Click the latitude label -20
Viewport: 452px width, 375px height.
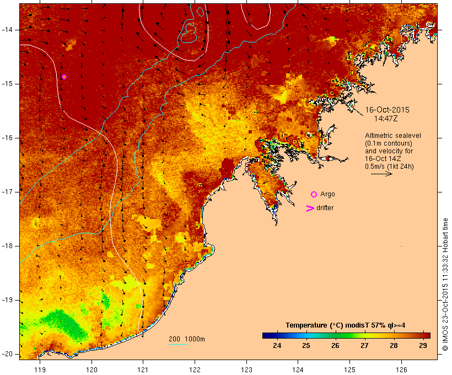tap(7, 354)
